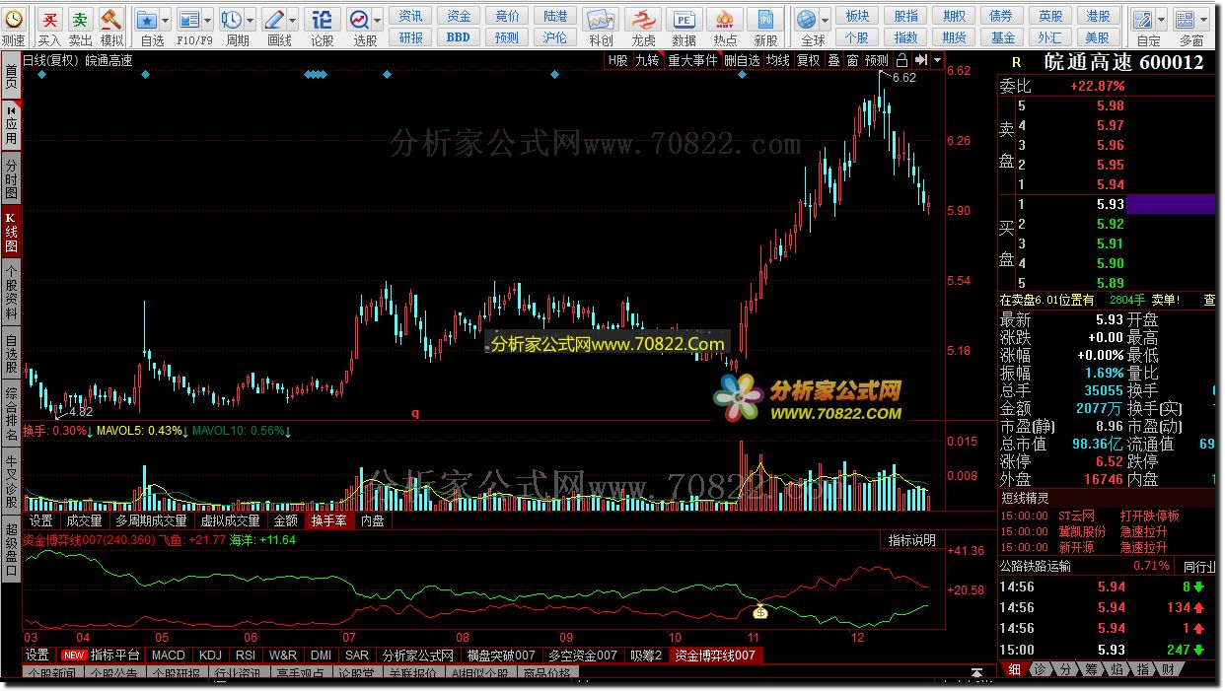Select the 成交量 volume tab

(x=84, y=520)
